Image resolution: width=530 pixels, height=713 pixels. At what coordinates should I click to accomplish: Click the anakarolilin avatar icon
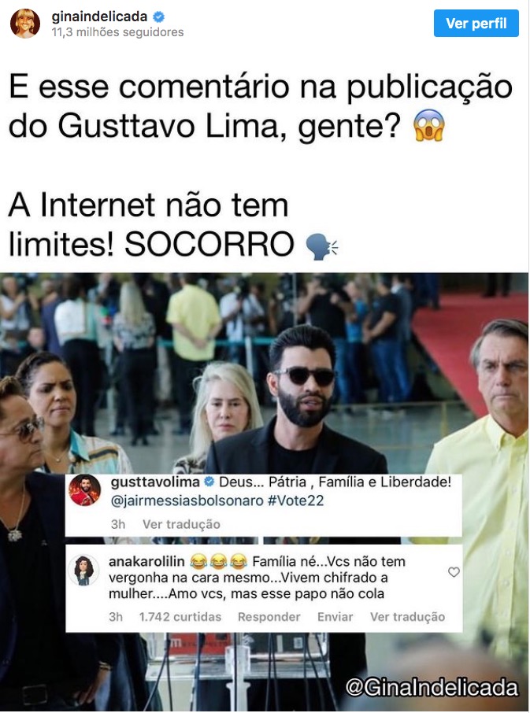click(83, 570)
